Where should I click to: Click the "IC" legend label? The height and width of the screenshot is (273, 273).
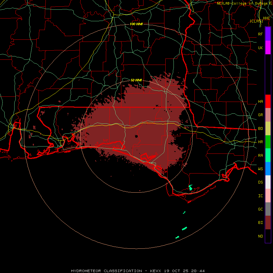[260, 196]
